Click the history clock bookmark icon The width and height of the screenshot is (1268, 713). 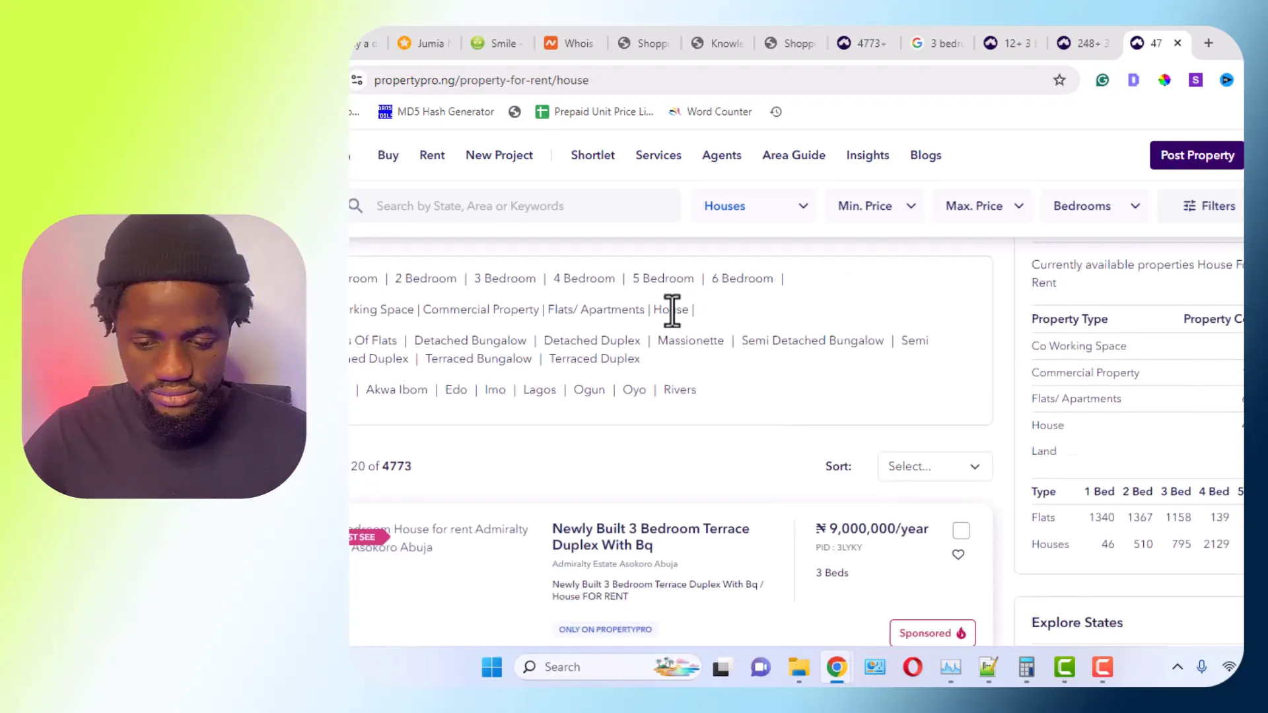[776, 112]
